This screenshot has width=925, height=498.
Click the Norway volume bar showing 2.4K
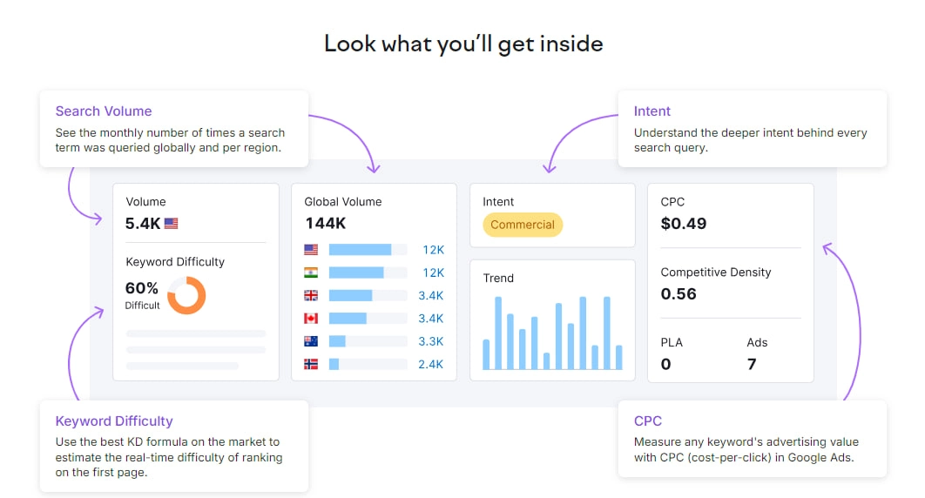click(x=368, y=364)
